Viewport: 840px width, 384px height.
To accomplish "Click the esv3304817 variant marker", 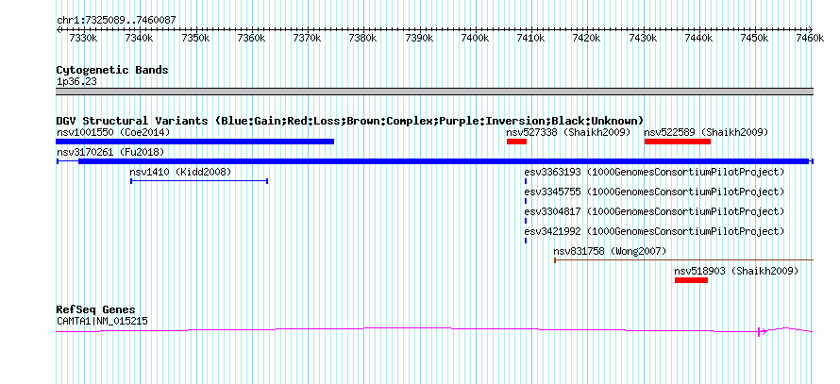I will [x=526, y=221].
